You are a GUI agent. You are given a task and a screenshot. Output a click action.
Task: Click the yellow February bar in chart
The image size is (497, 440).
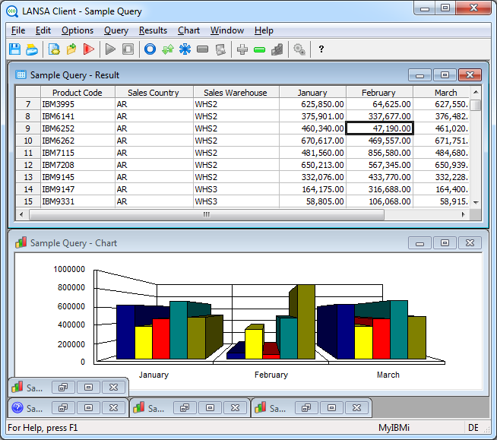[x=253, y=343]
